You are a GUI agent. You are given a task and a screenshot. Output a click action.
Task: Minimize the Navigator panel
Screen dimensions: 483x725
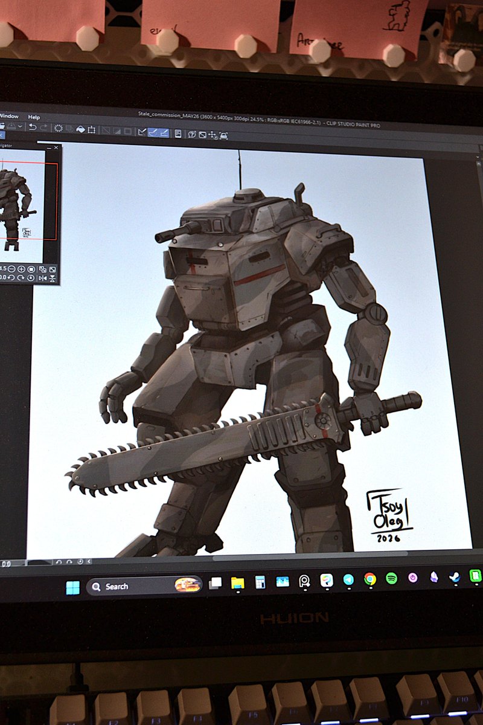coord(49,148)
